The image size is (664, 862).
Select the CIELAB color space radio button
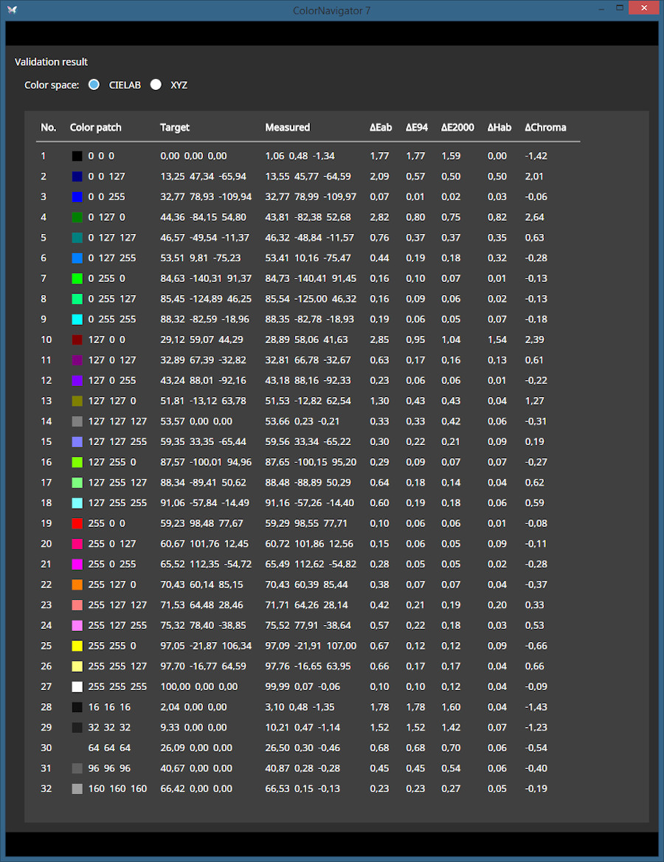tap(94, 85)
